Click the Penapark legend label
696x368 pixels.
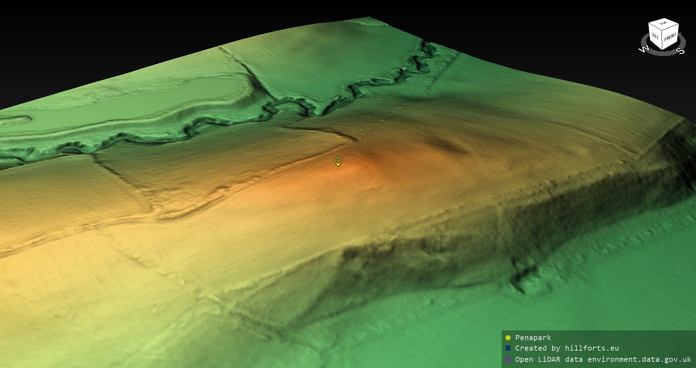coord(533,338)
